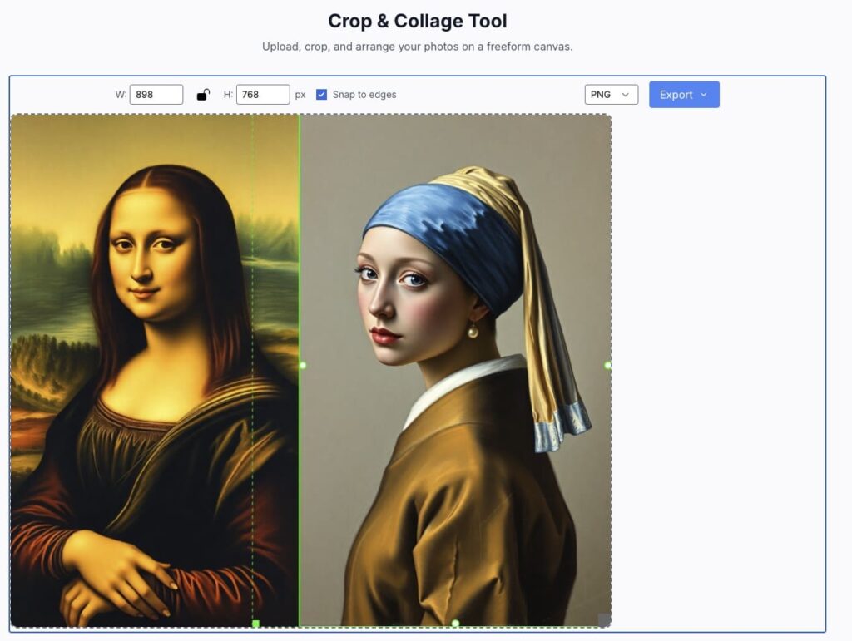This screenshot has width=852, height=641.
Task: Click the chevron arrow on the Export button
Action: tap(704, 95)
